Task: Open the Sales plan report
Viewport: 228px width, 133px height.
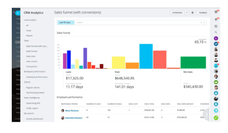Action: coord(31,56)
